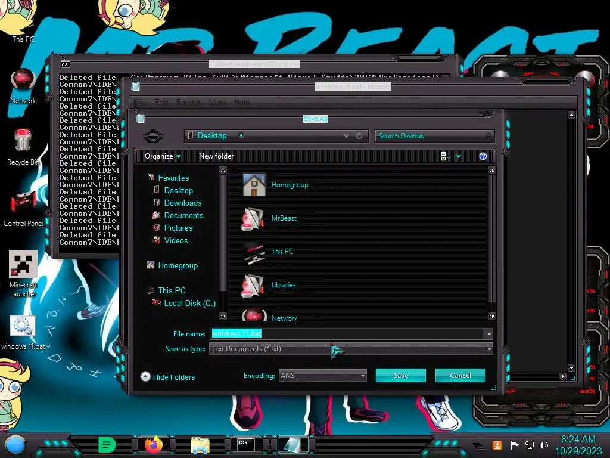Open the Network desktop icon

click(x=23, y=86)
